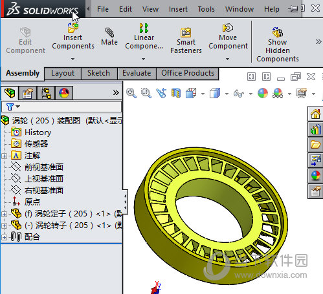Click the Edit Component tool

pos(25,41)
